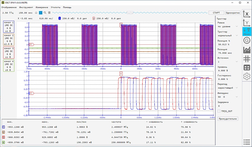Open the list icon at bottom right

coord(247,142)
